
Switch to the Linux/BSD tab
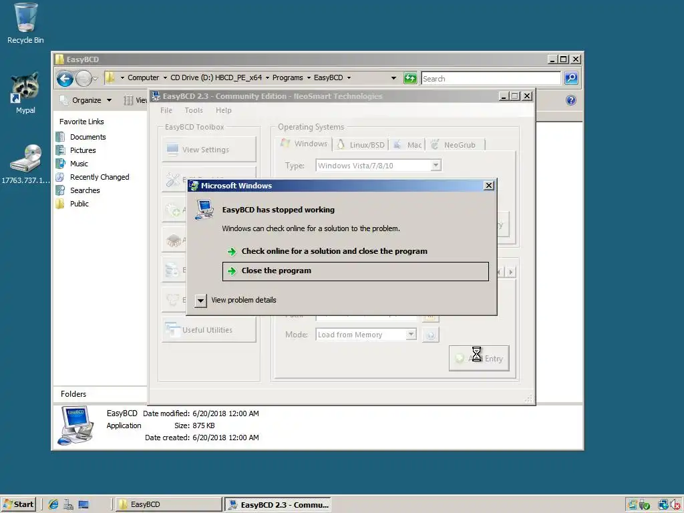click(361, 145)
